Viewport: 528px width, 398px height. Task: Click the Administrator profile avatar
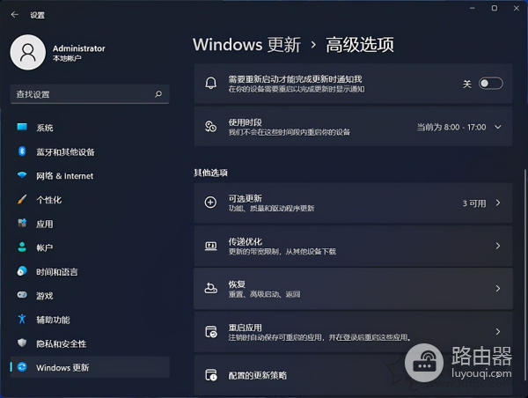28,52
